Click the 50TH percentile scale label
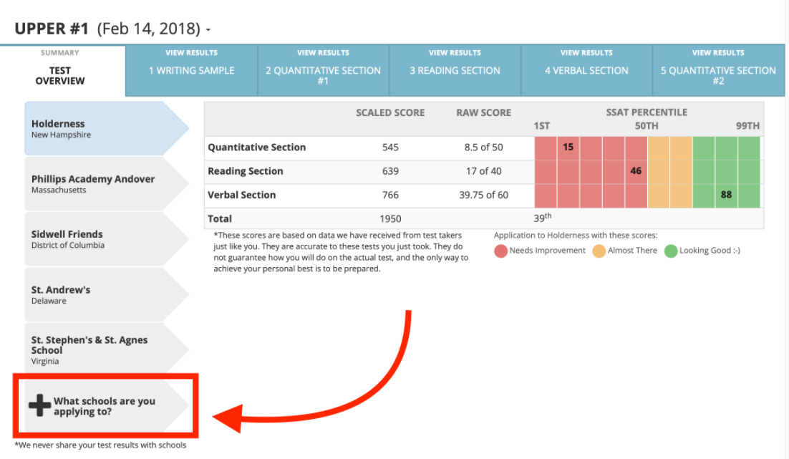Image resolution: width=789 pixels, height=459 pixels. pyautogui.click(x=647, y=126)
